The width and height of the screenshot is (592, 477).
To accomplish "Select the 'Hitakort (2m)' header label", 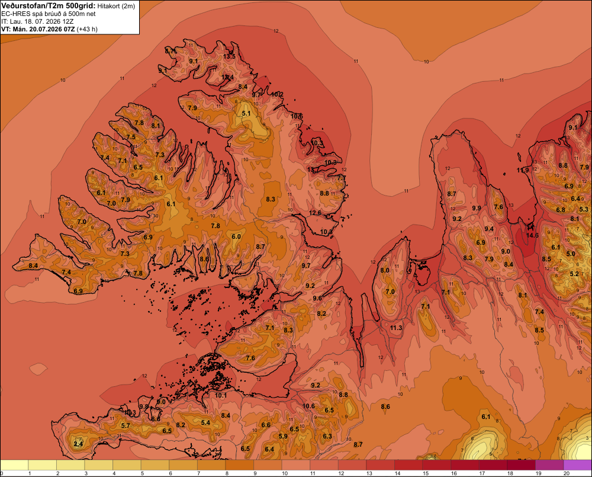I will point(116,6).
